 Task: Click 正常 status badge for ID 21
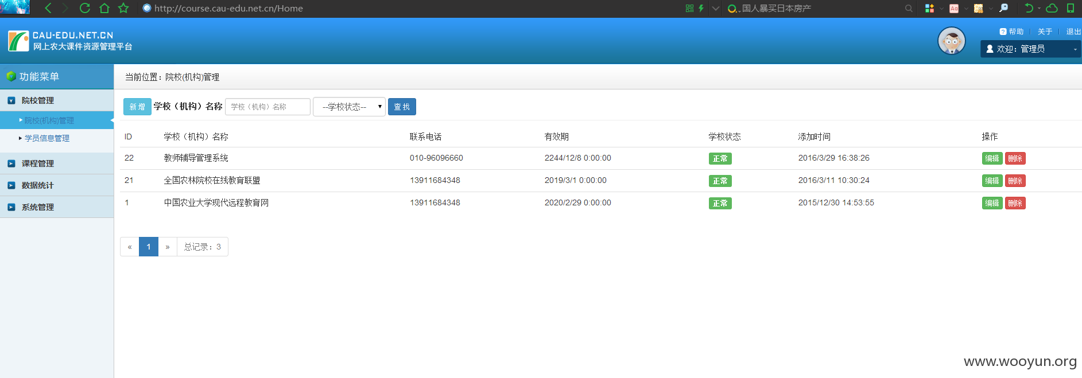[x=720, y=181]
